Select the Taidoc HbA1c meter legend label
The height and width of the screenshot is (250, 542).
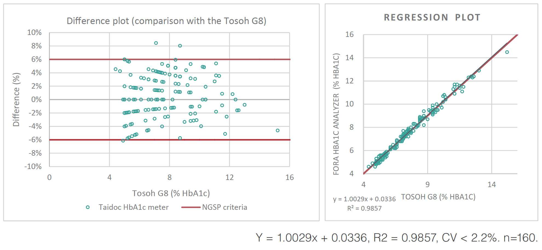134,207
